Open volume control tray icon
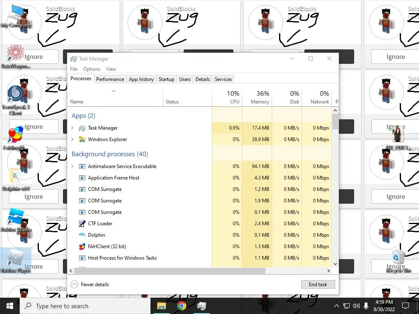The width and height of the screenshot is (419, 314). [356, 306]
